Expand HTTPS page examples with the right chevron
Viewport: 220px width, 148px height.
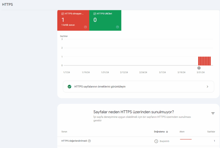coord(207,86)
